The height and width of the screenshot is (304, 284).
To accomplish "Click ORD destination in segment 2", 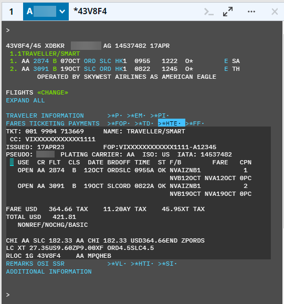I will click(106, 69).
